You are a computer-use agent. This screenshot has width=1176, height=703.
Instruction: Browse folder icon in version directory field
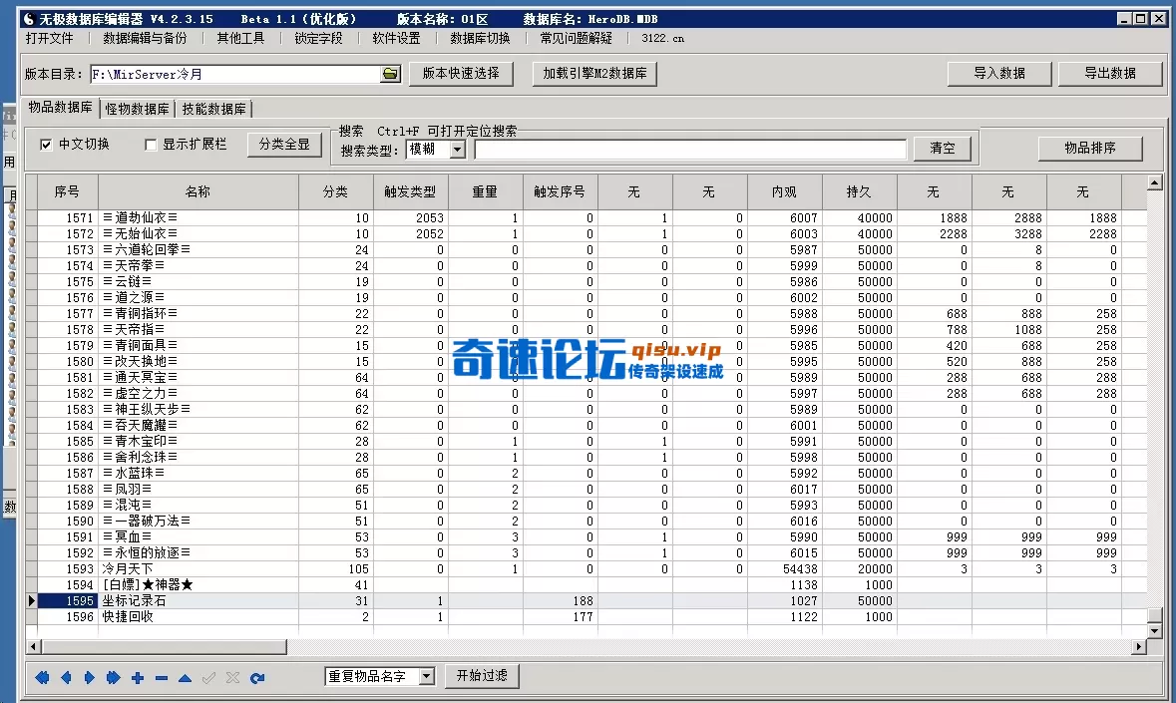390,74
